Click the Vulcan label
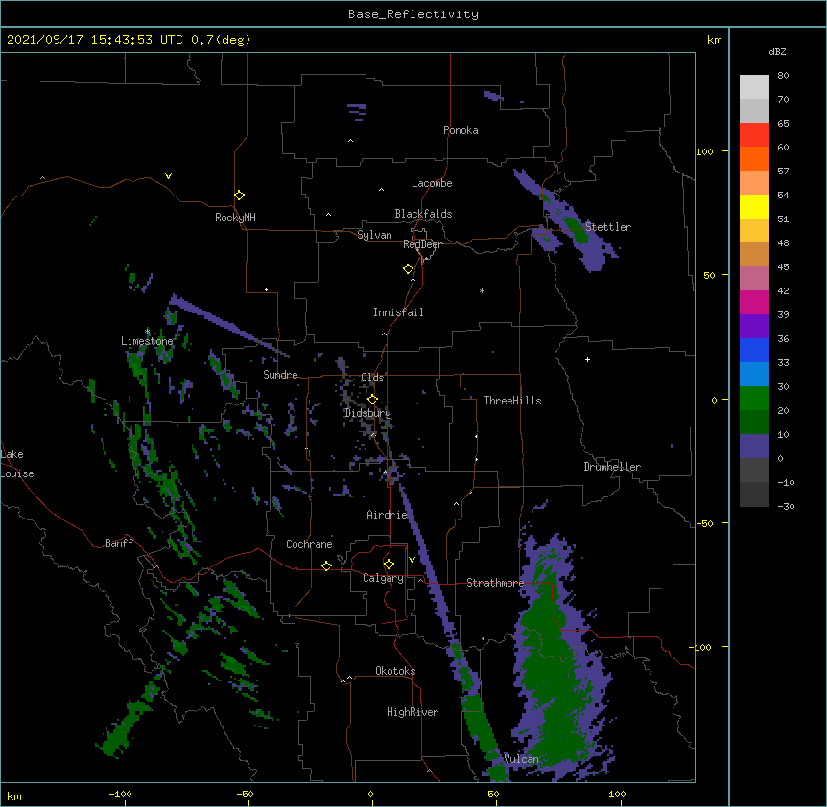Image resolution: width=827 pixels, height=807 pixels. coord(521,759)
